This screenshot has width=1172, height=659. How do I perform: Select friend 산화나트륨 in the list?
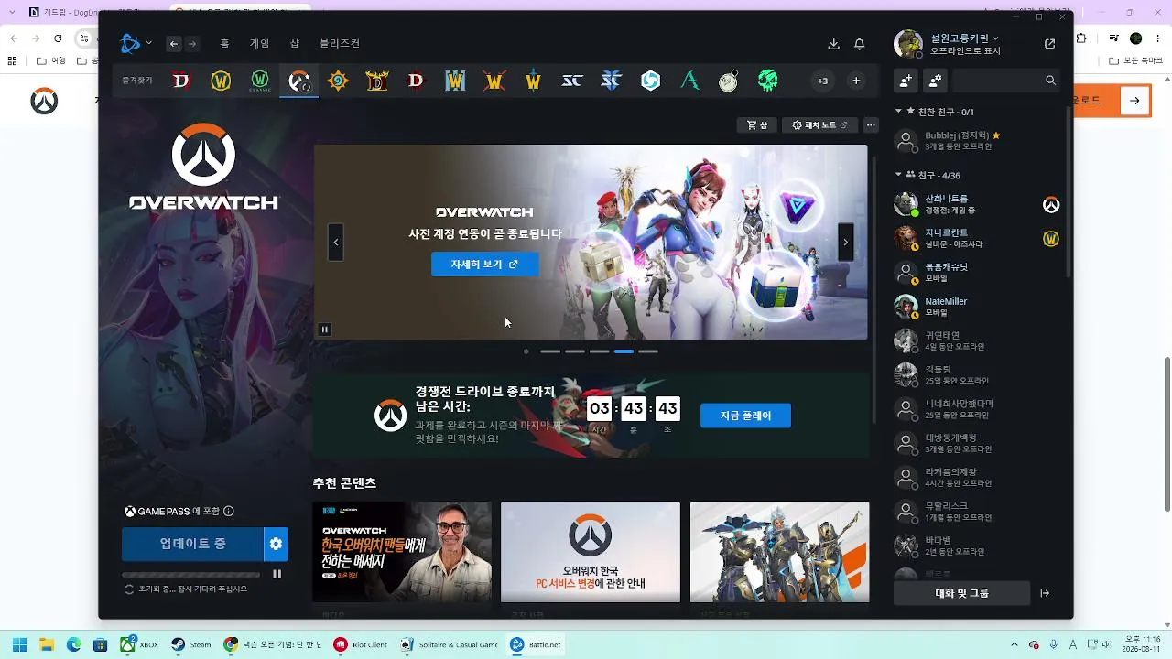[x=976, y=204]
